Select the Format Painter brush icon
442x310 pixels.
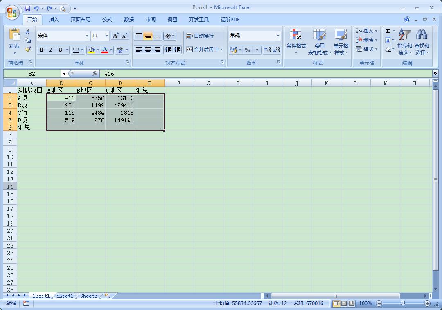tap(28, 49)
